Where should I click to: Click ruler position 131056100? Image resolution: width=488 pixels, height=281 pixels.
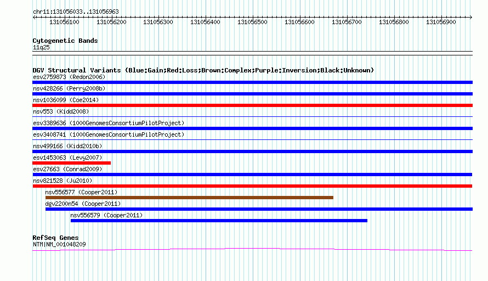tap(64, 22)
